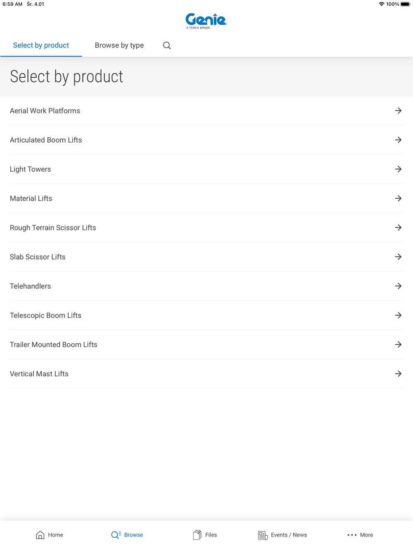The height and width of the screenshot is (551, 413).
Task: Open the Files document icon
Action: point(197,535)
